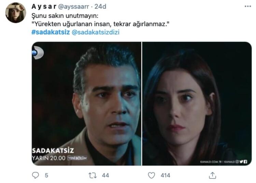Visit the @sadakatsizdizi mention
This screenshot has width=256, height=183.
pyautogui.click(x=96, y=32)
